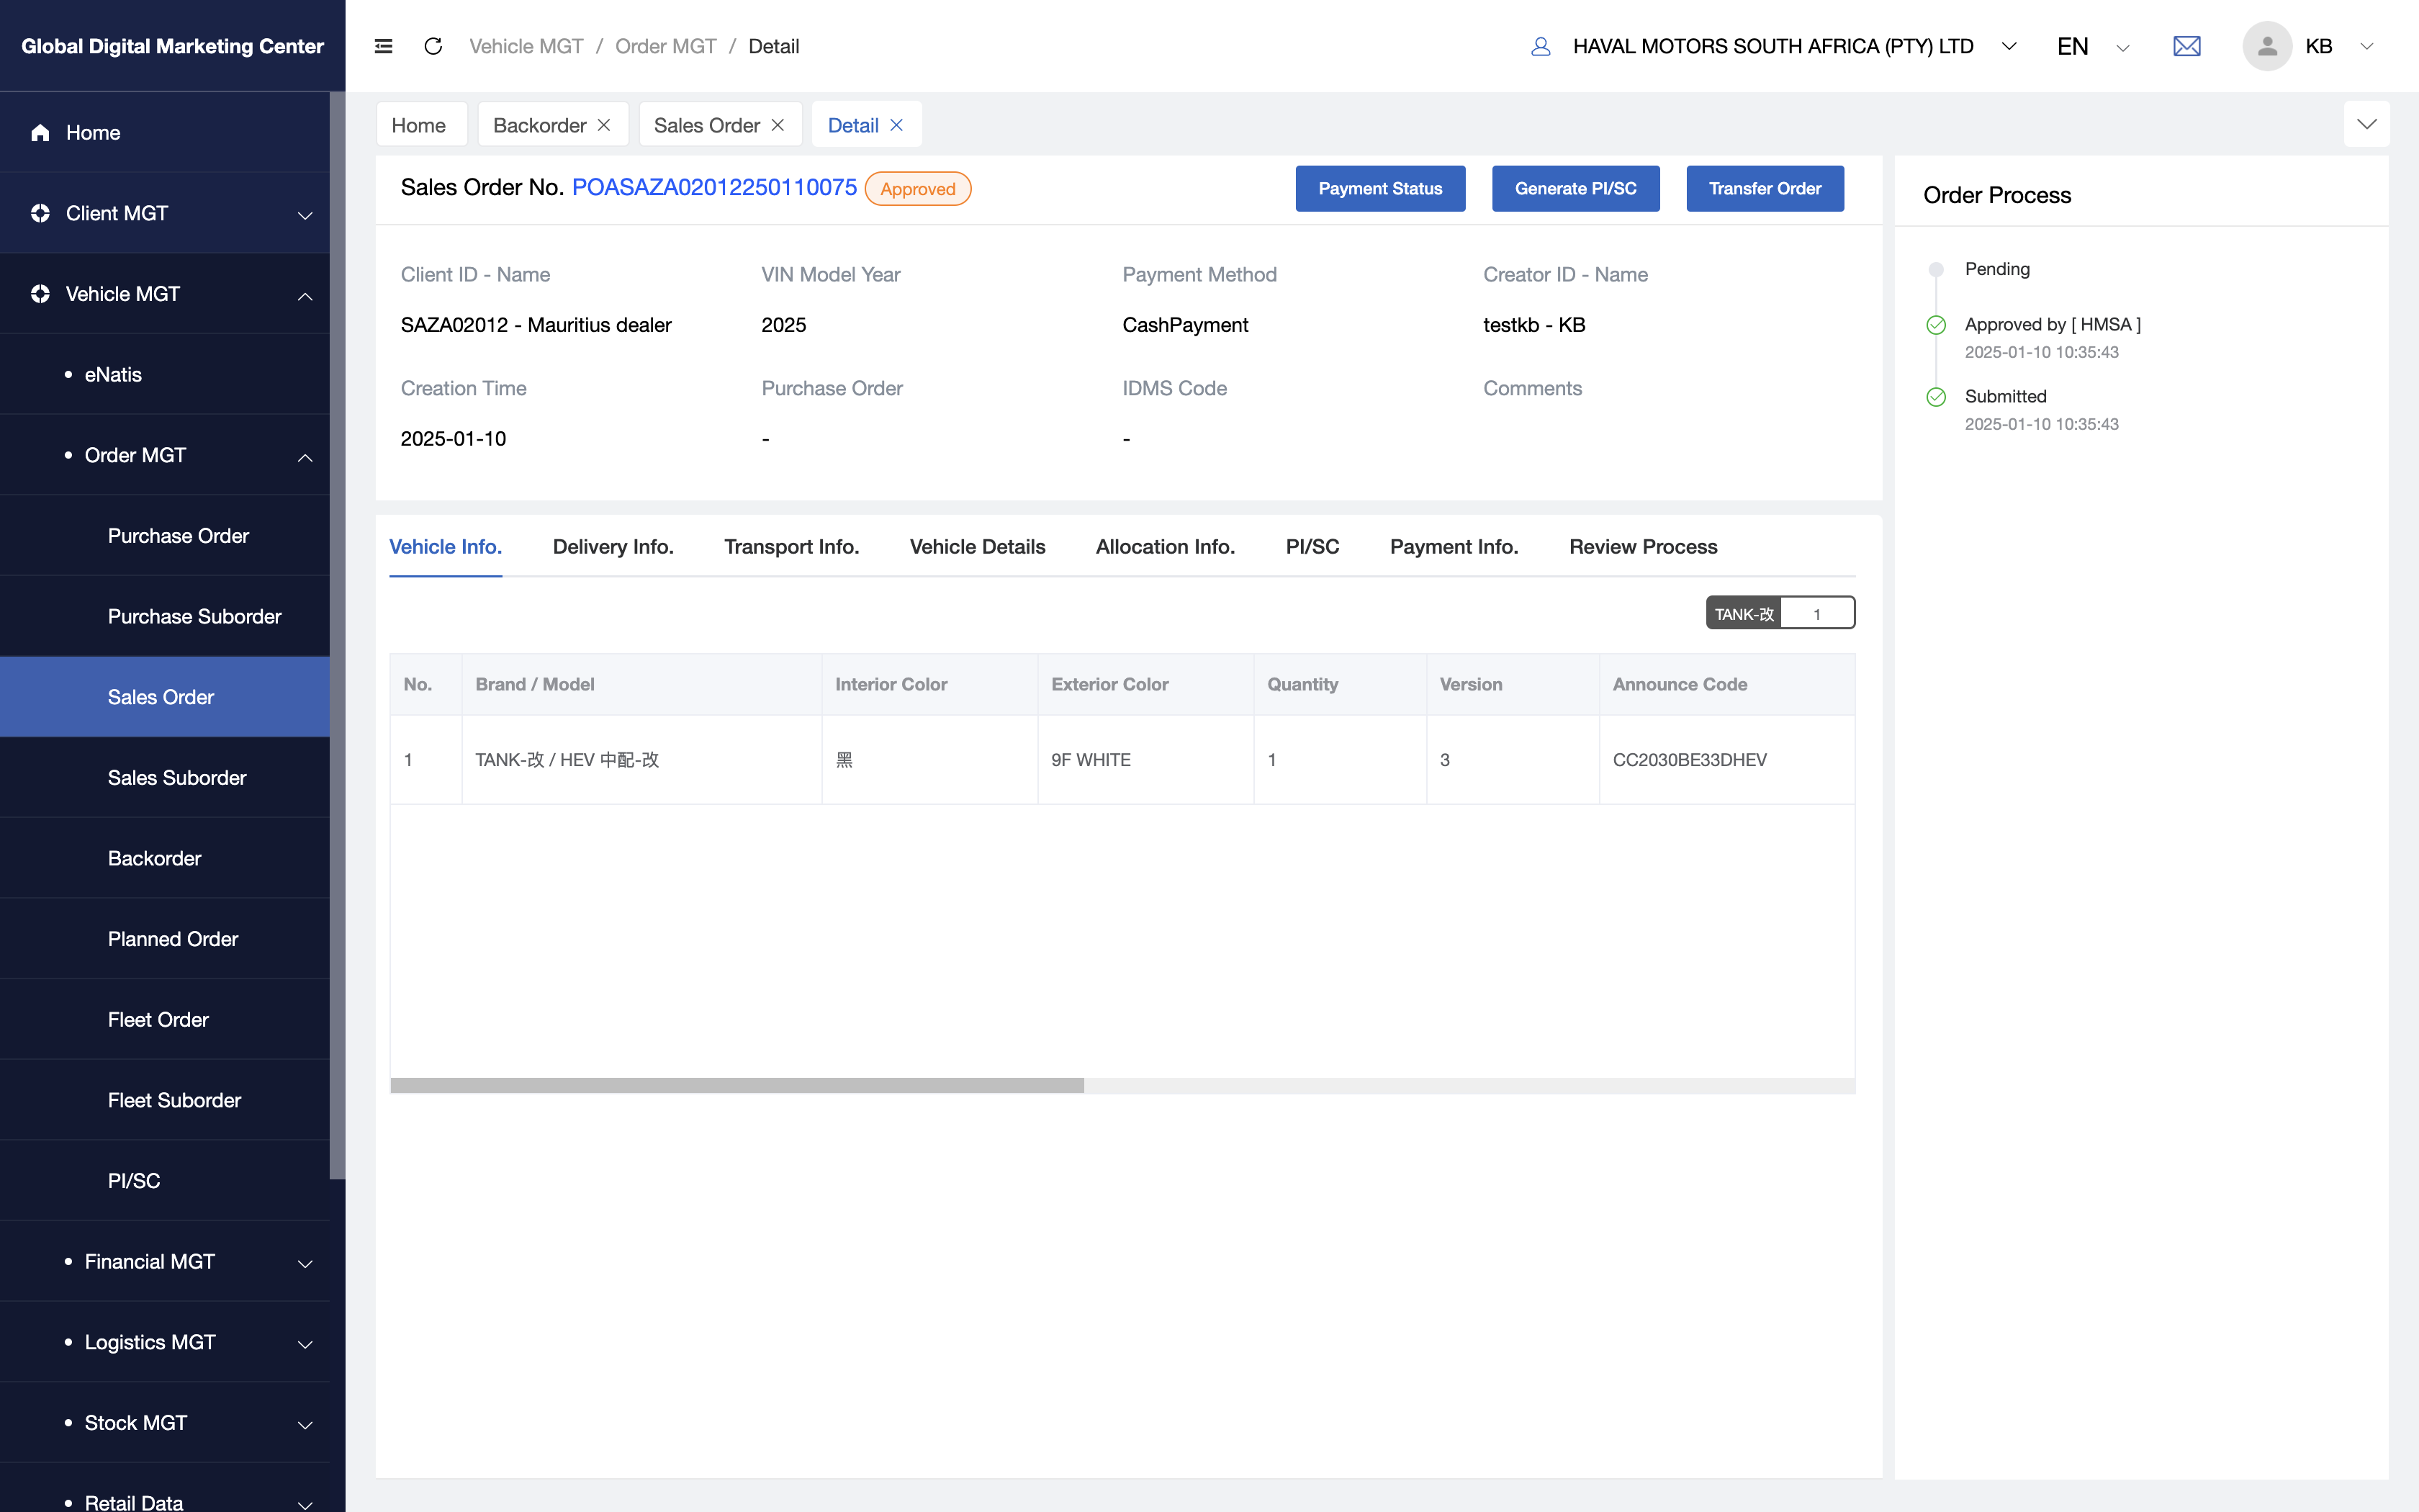Collapse the Vehicle MGT menu chevron
2419x1512 pixels.
(x=305, y=296)
